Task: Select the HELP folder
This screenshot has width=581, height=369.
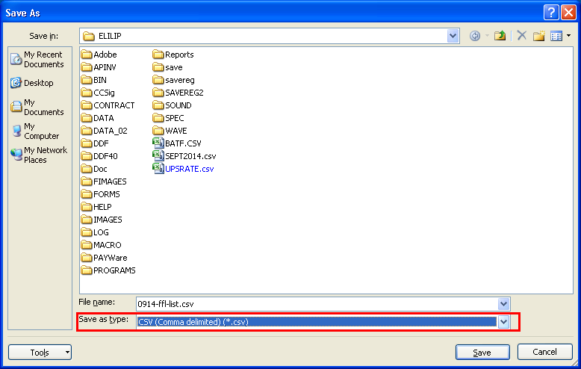Action: (96, 207)
